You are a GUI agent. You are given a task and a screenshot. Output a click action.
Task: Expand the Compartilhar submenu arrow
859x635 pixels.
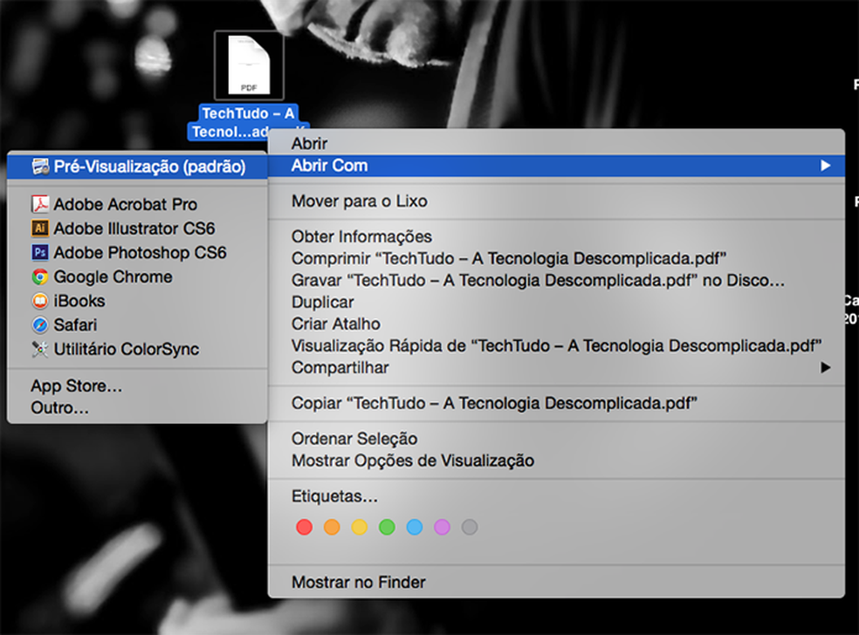point(827,367)
